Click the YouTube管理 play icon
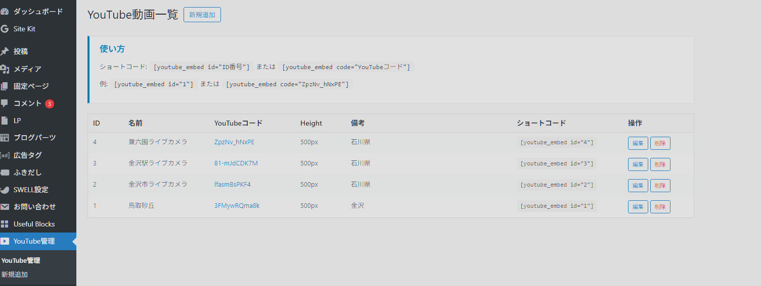761x286 pixels. tap(5, 241)
